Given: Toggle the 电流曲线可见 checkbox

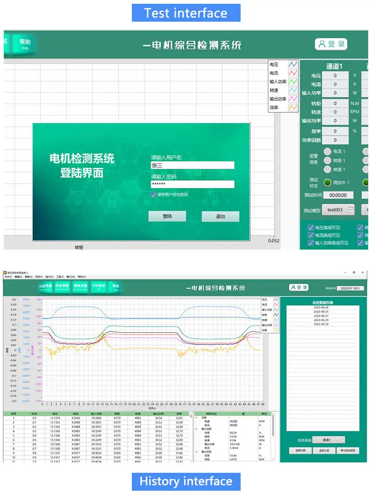Looking at the screenshot, I should [310, 235].
